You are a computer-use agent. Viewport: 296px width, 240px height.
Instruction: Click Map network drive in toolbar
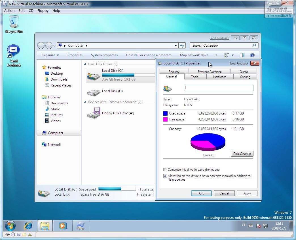click(194, 55)
